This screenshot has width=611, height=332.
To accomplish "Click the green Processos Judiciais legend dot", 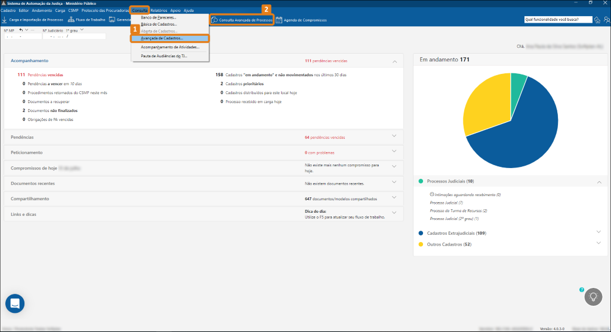I will (421, 181).
